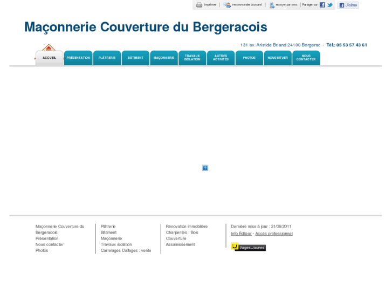Viewport: 392px width, 294px height.
Task: Open the Nous situer tab
Action: (278, 58)
